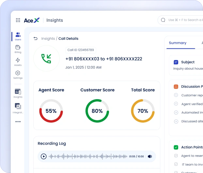Mute the recording with speaker icon

click(x=150, y=156)
